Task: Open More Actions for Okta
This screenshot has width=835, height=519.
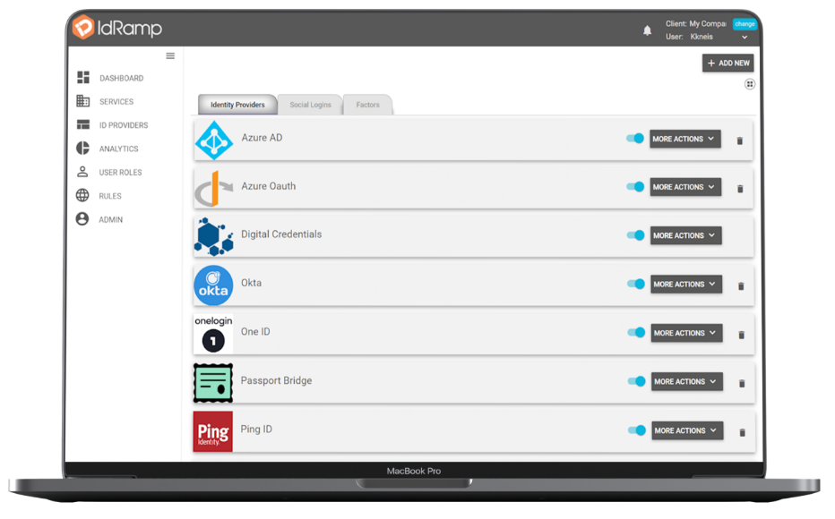Action: point(686,285)
